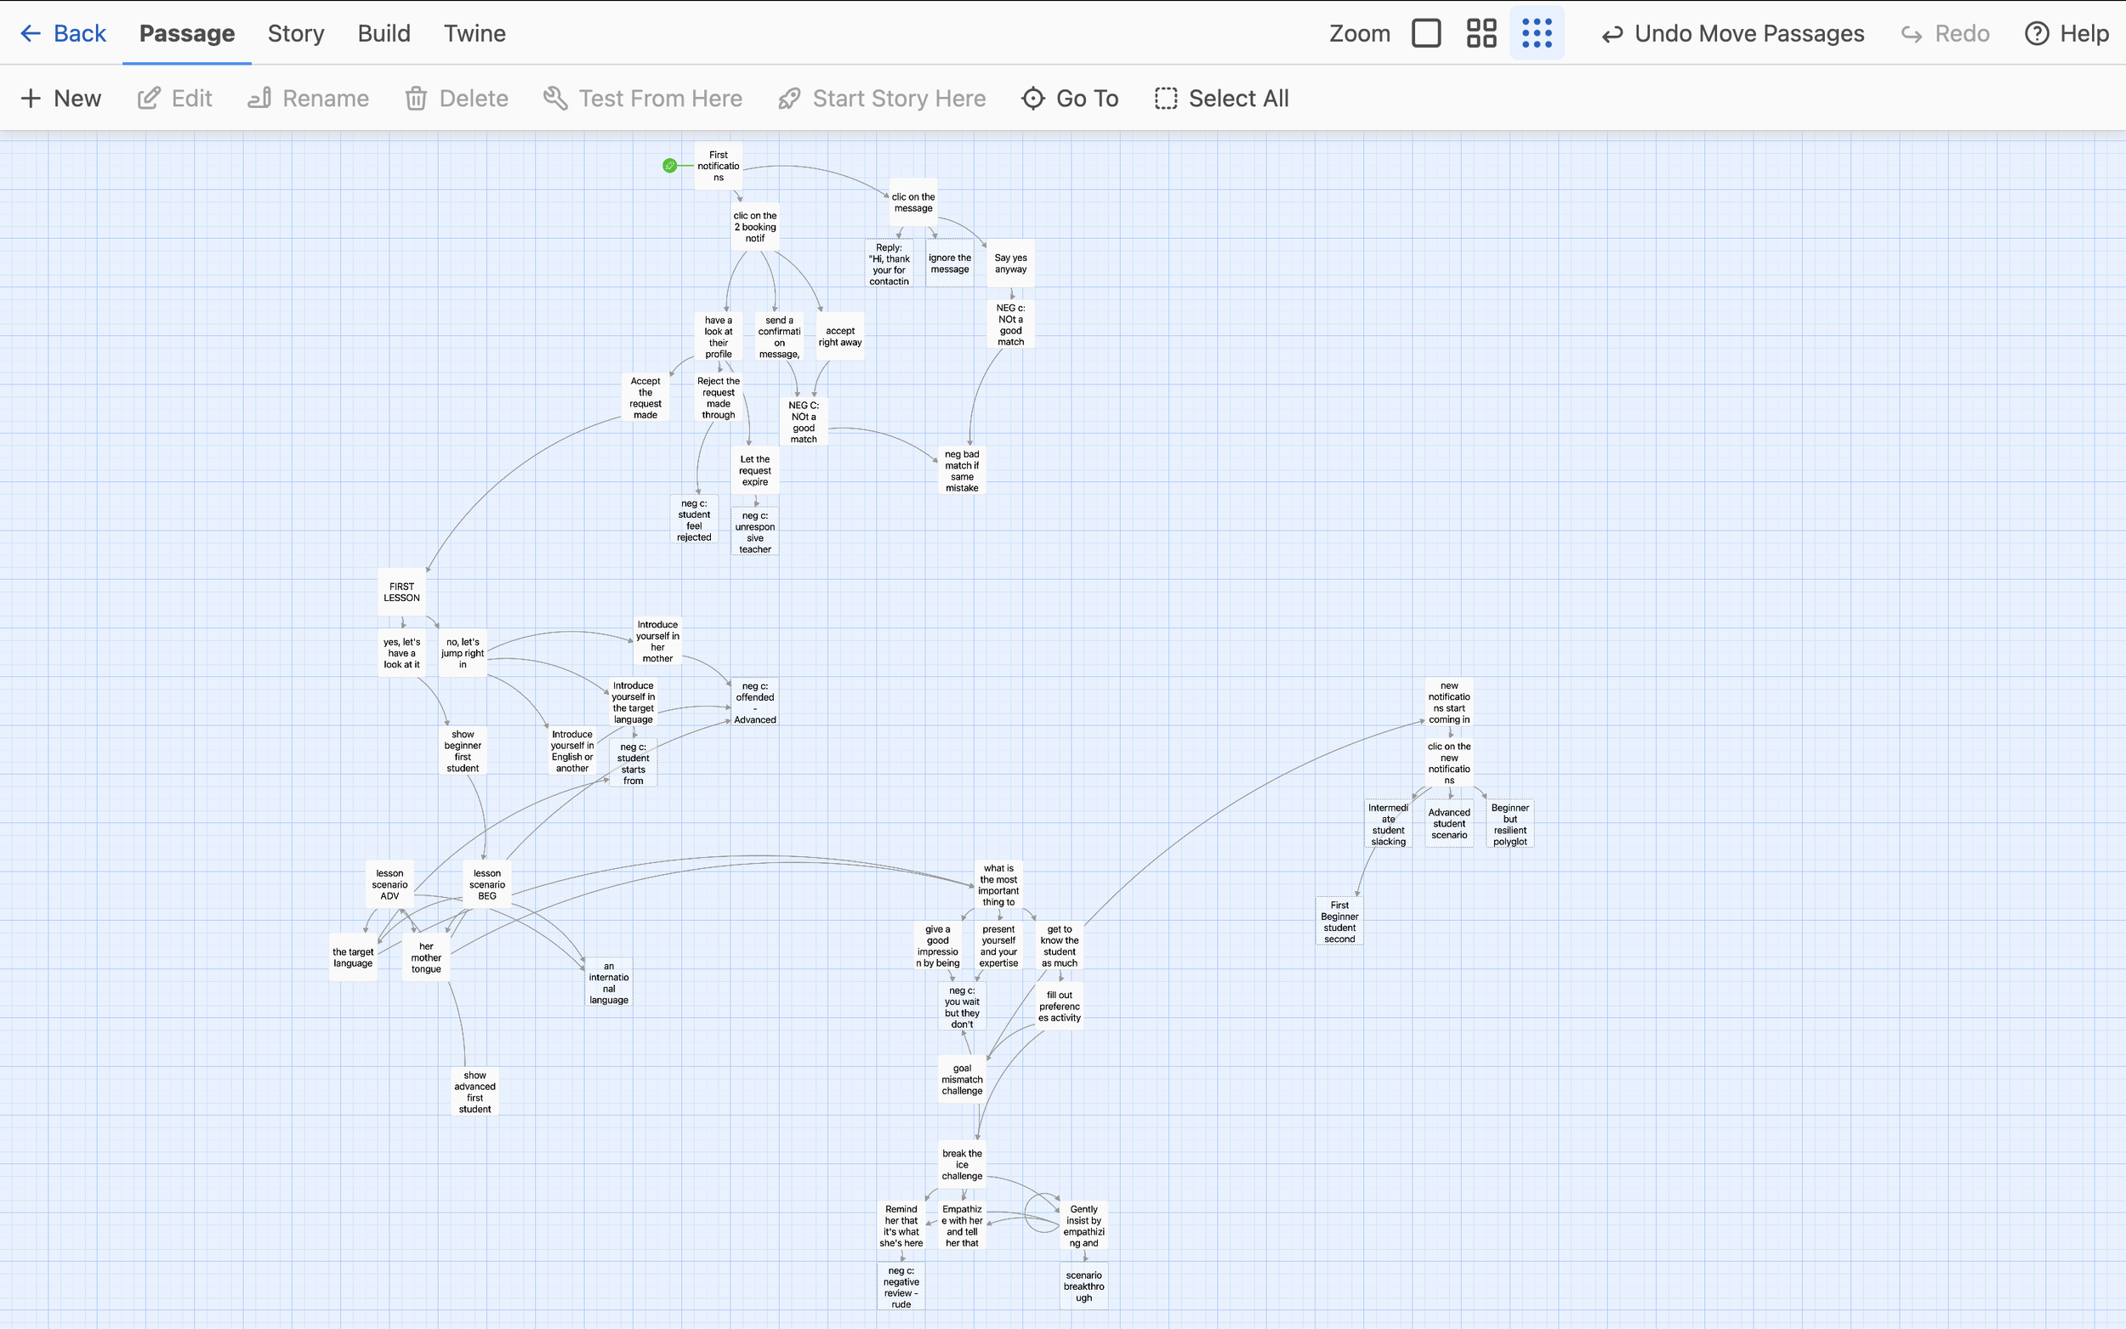Select the 'break the ice challenge' passage
Screen dimensions: 2126x1329
click(x=962, y=1165)
